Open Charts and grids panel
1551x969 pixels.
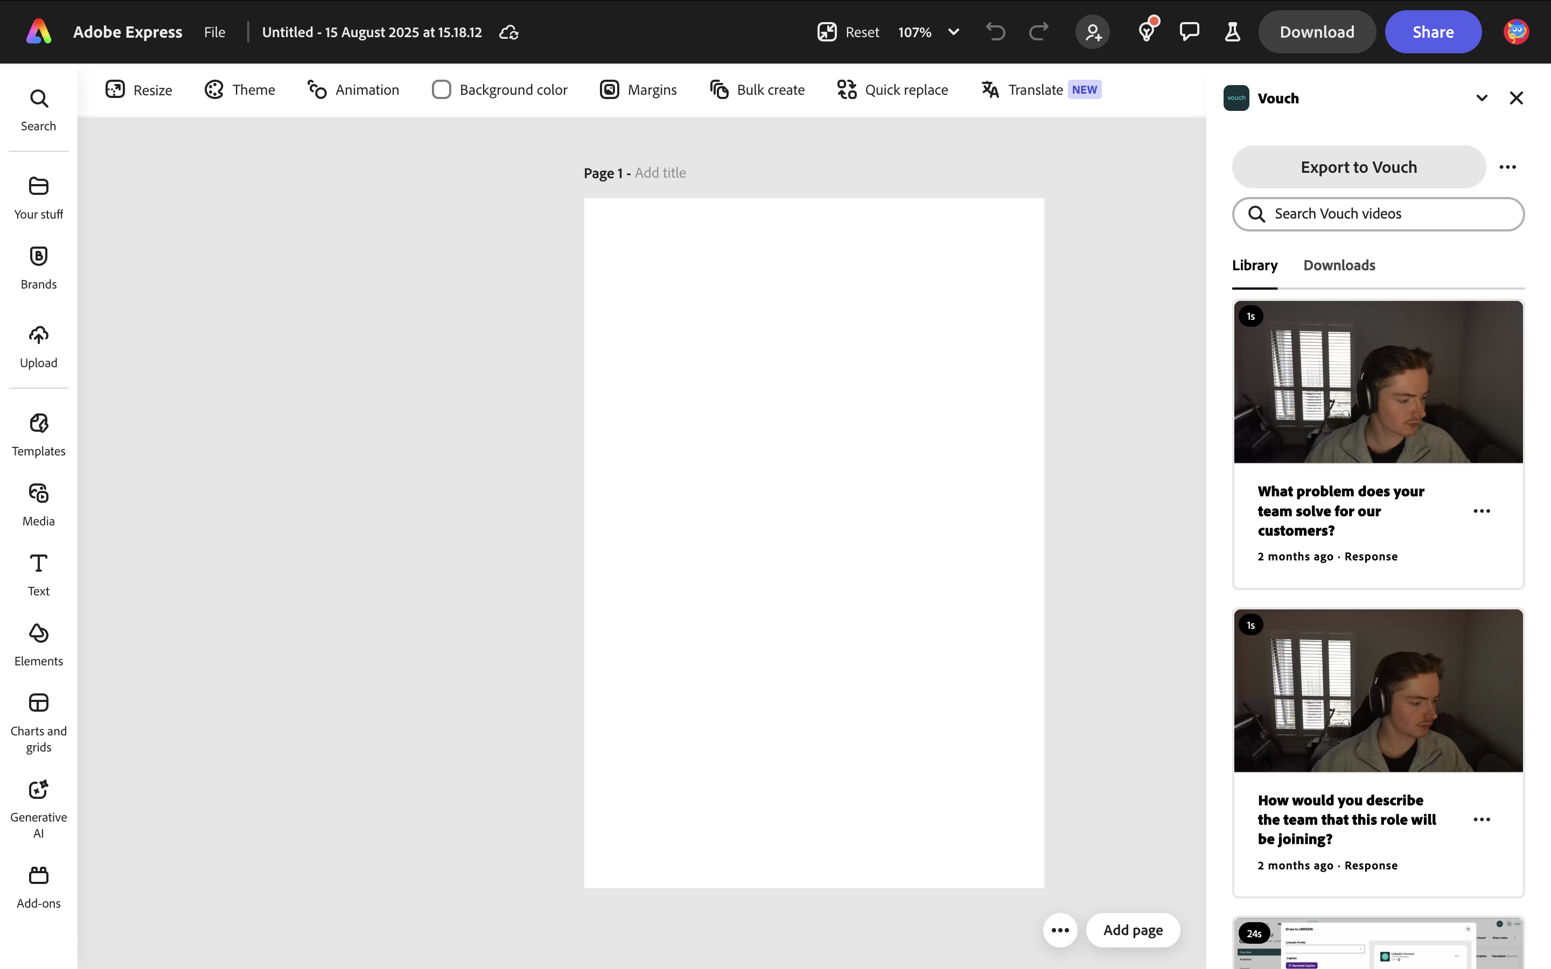[38, 723]
